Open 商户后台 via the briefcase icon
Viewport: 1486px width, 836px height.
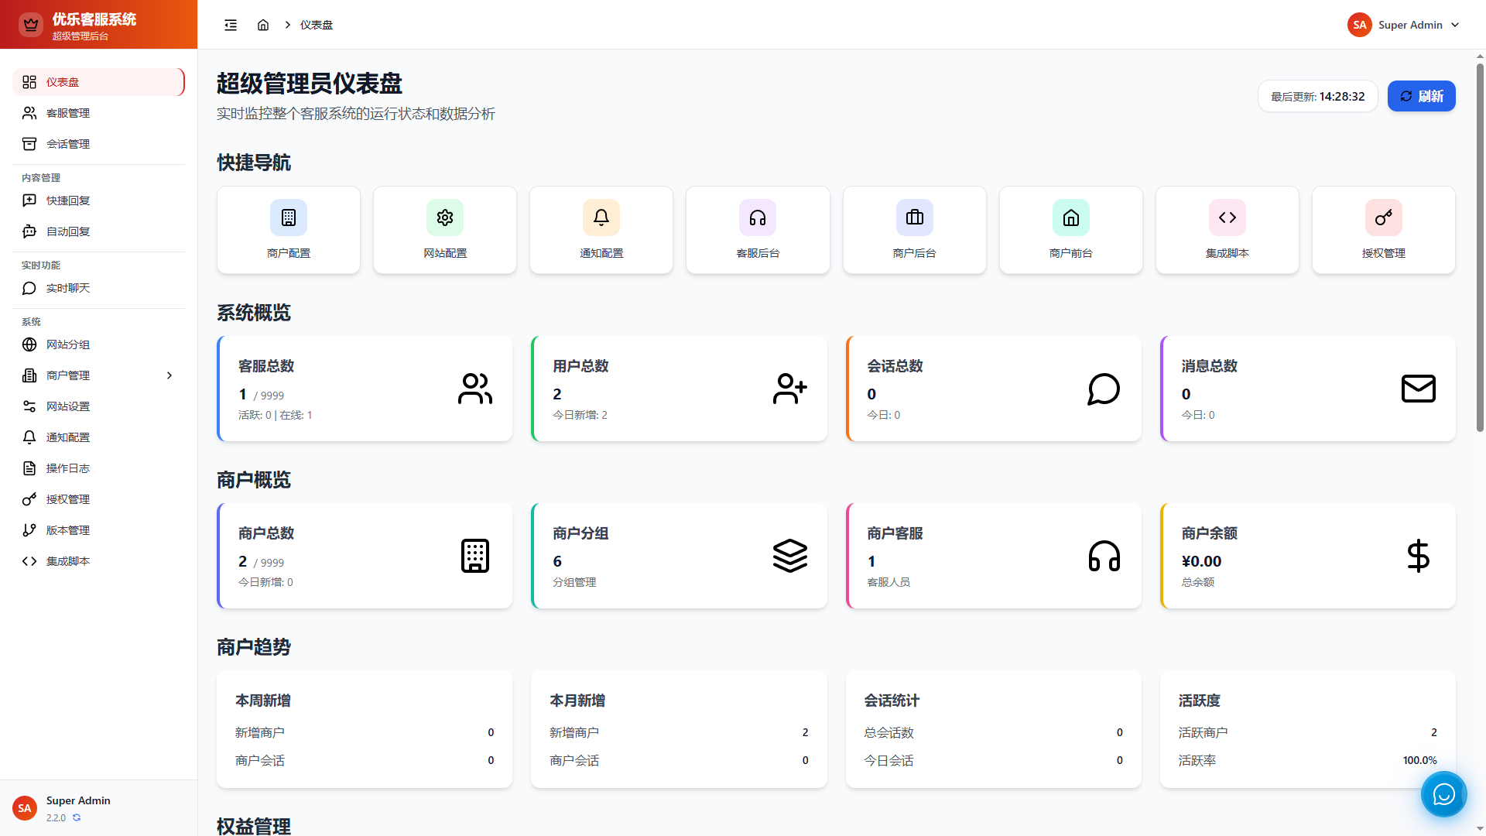pyautogui.click(x=914, y=218)
